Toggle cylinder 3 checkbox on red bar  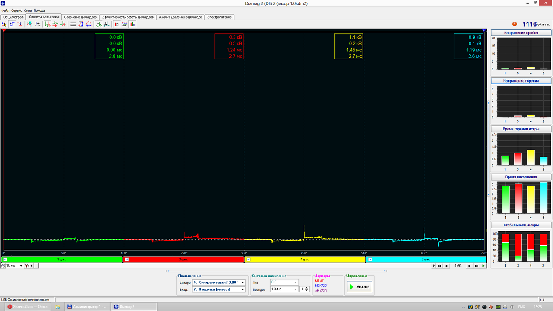[x=127, y=260]
